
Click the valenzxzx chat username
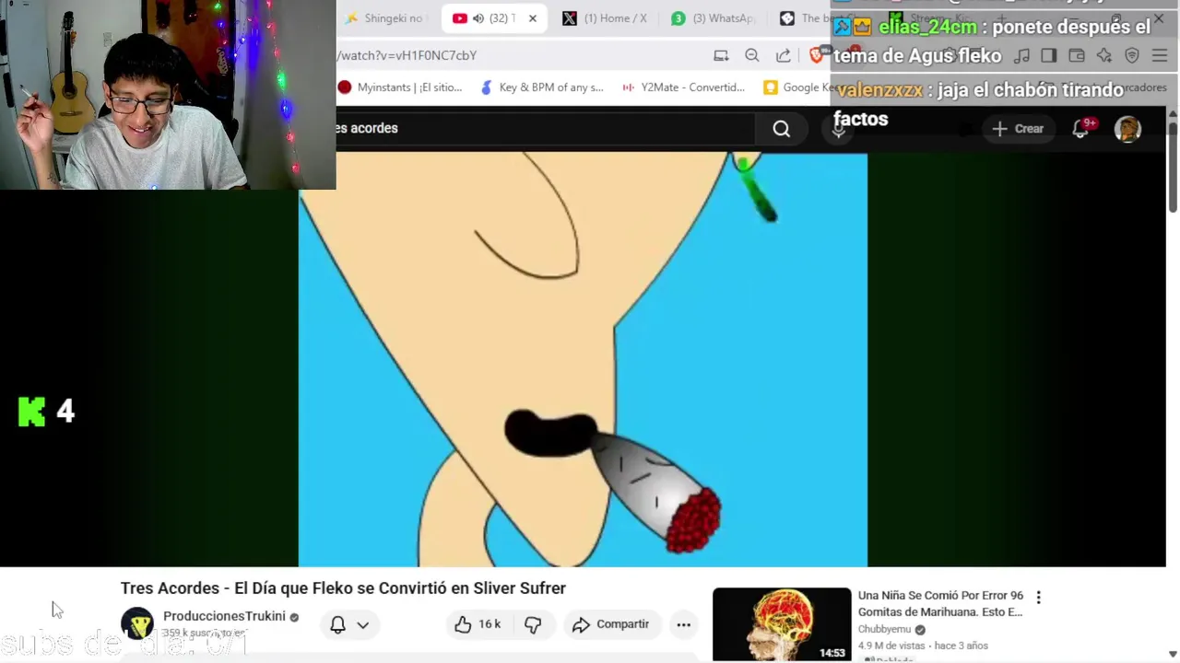pyautogui.click(x=879, y=90)
